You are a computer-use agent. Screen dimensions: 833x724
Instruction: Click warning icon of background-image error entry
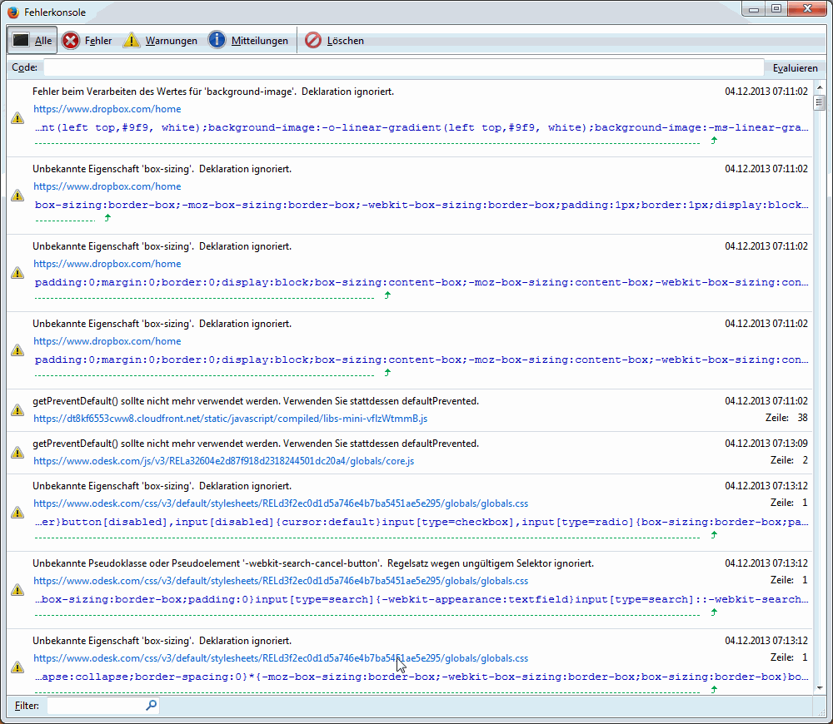[17, 118]
